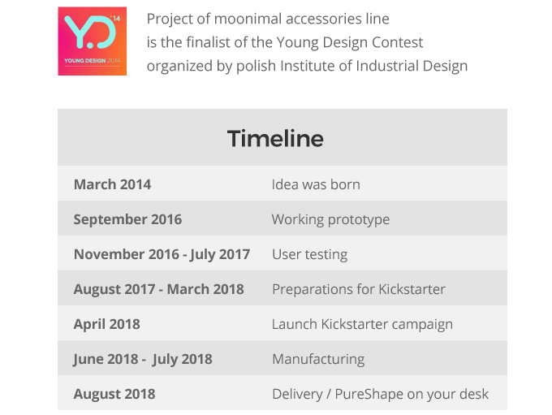Viewport: 552px width, 415px height.
Task: Click the YD letters in the logo
Action: [x=90, y=32]
